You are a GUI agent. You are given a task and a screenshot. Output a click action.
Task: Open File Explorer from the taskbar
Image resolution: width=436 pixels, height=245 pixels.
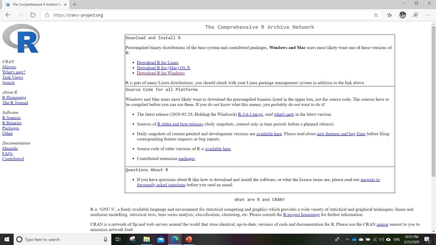147,240
